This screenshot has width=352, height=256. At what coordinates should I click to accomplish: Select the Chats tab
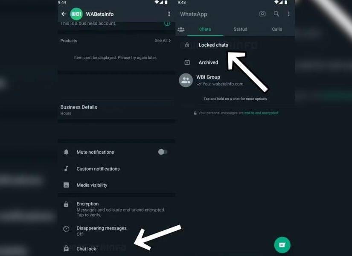click(205, 29)
